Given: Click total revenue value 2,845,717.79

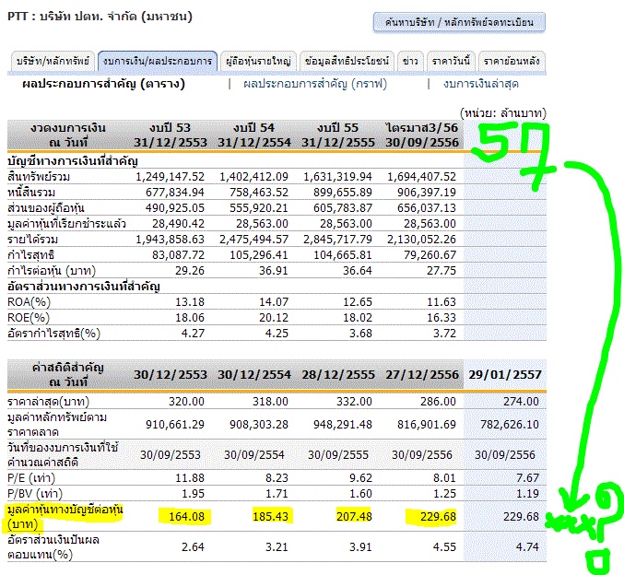Looking at the screenshot, I should pos(337,240).
